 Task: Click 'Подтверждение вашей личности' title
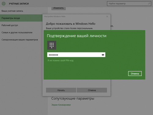(x=76, y=36)
